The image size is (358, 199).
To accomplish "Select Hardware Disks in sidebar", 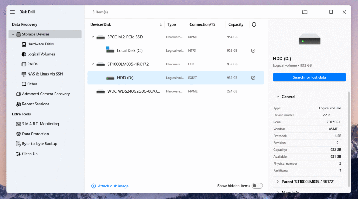I will [x=40, y=44].
